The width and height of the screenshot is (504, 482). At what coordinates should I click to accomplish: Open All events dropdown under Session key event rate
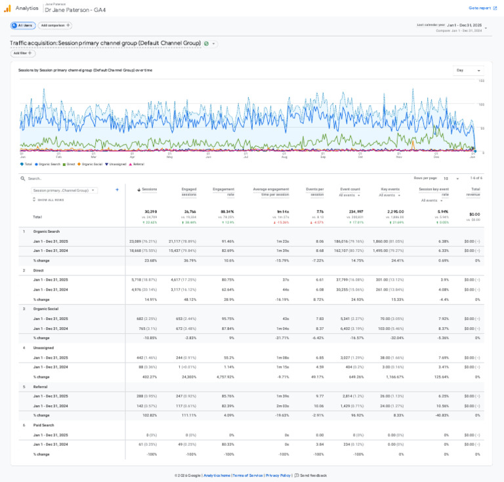point(432,201)
